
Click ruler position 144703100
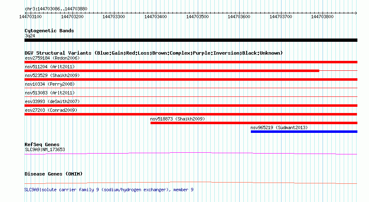point(30,17)
